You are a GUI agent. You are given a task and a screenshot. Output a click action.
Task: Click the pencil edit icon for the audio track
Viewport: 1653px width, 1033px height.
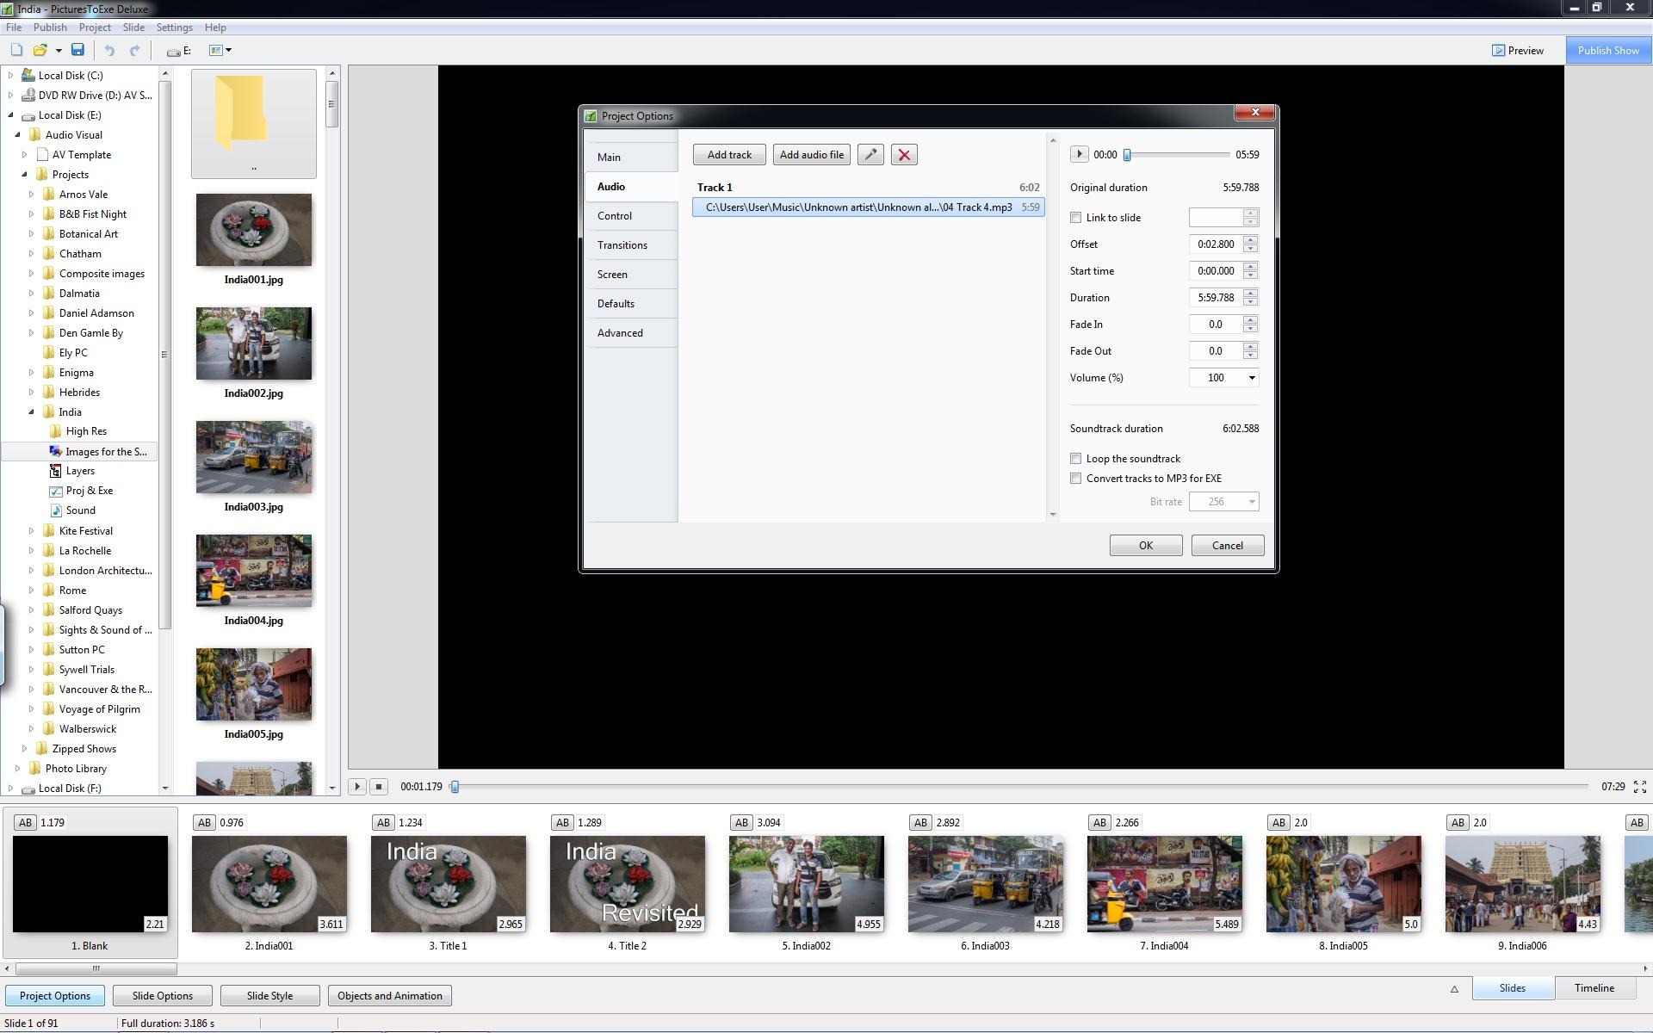point(870,155)
